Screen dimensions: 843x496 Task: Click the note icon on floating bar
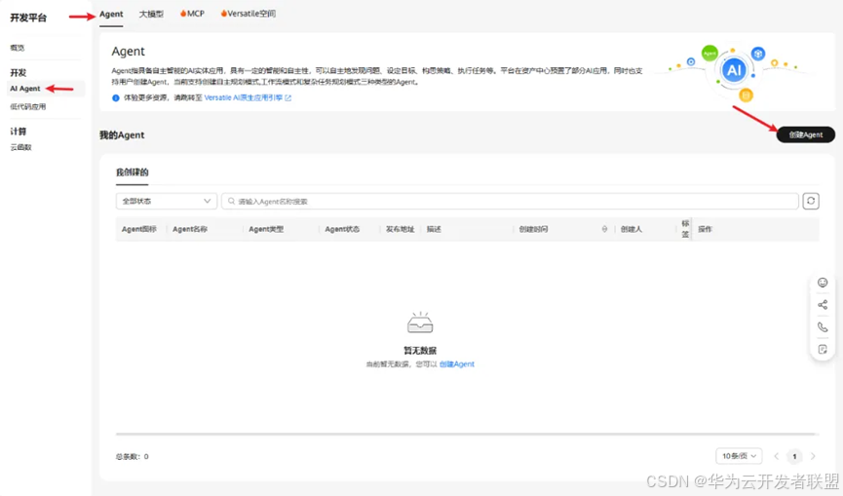click(823, 349)
